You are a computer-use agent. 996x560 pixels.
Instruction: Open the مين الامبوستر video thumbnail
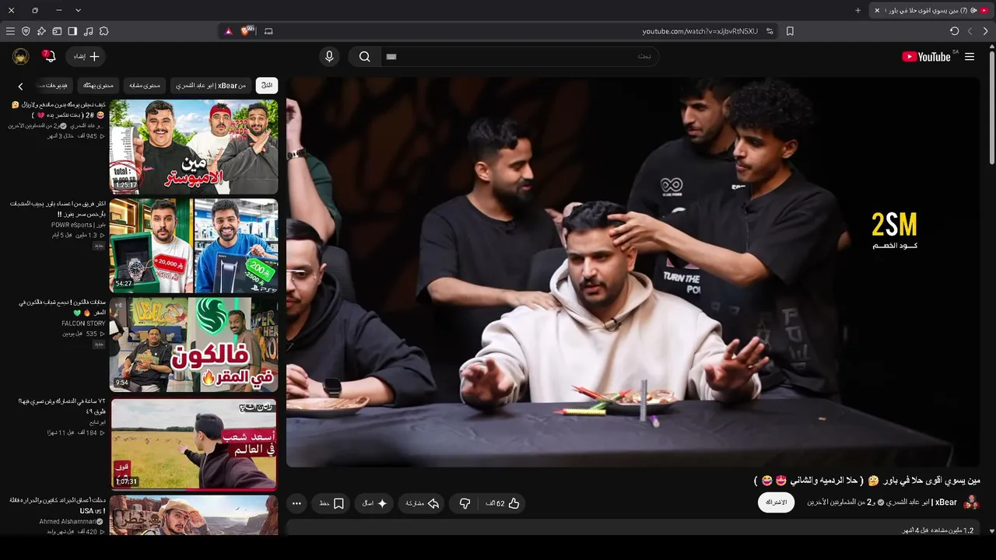[x=194, y=147]
